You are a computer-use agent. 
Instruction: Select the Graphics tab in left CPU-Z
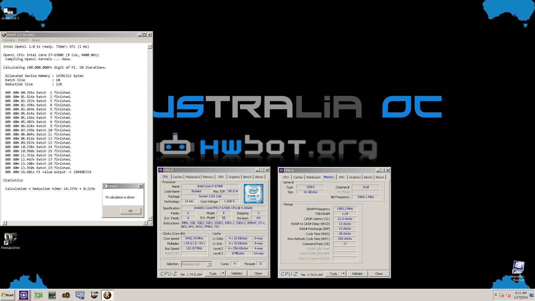point(234,177)
